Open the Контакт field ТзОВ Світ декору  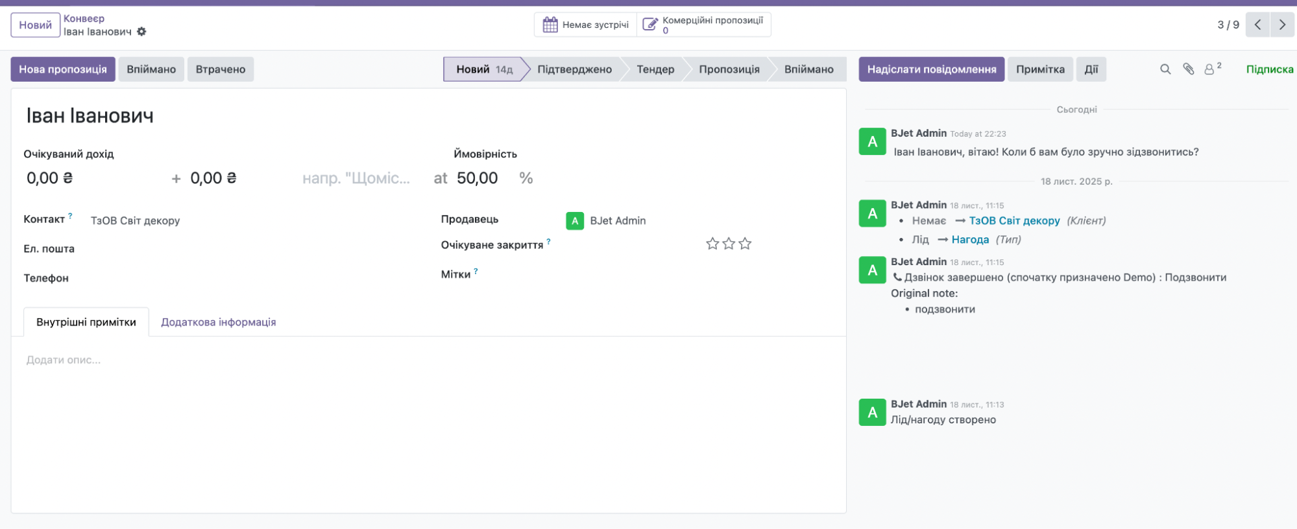[x=136, y=221]
